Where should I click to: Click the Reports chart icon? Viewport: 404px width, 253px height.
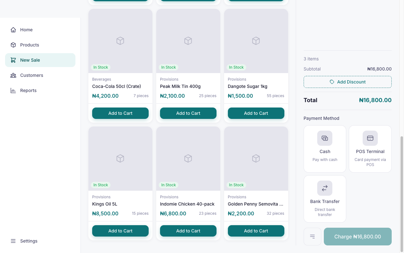pyautogui.click(x=13, y=90)
